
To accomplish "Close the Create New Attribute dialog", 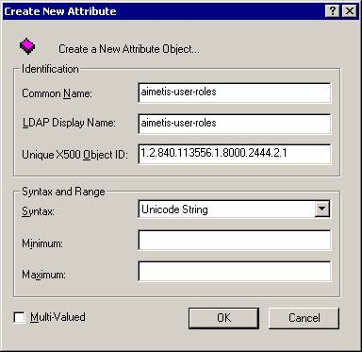I will [350, 11].
